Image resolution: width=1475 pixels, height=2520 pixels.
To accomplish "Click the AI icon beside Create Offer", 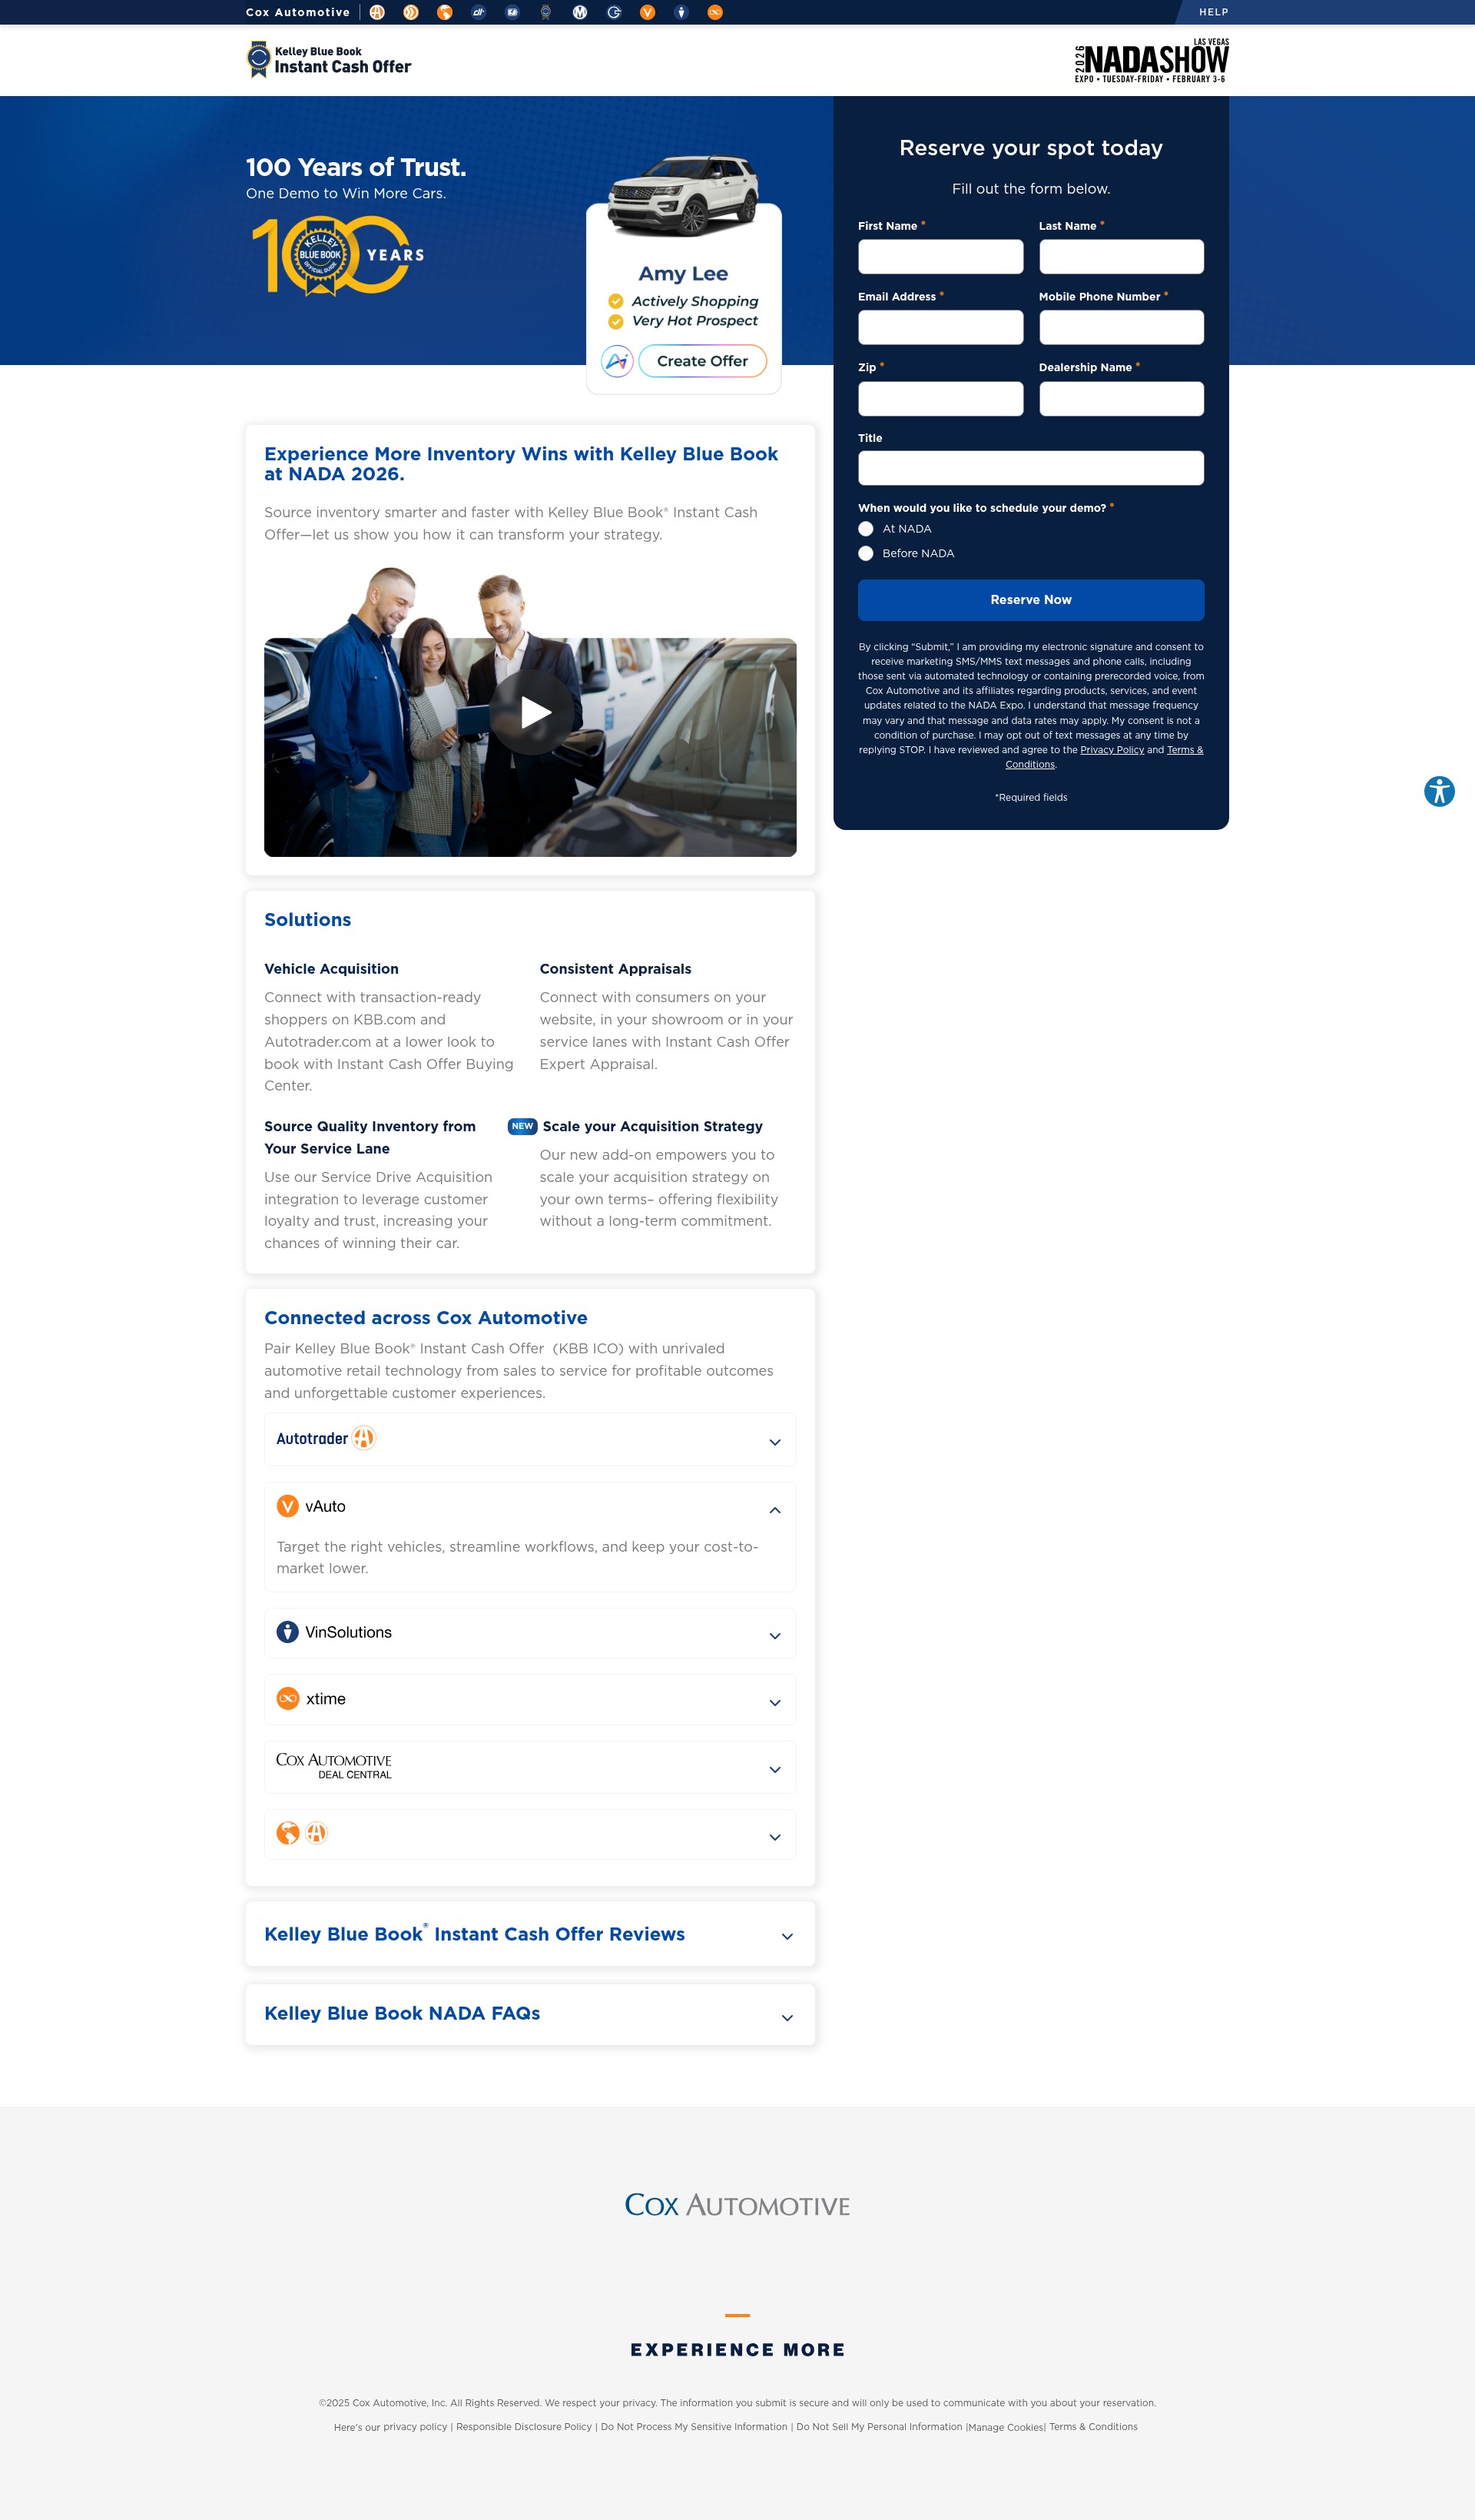I will 618,361.
